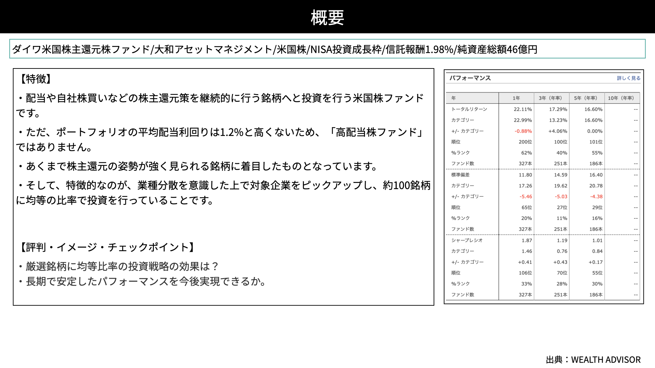Click the bullet beginning そして、特徴的なのが

coord(223,193)
